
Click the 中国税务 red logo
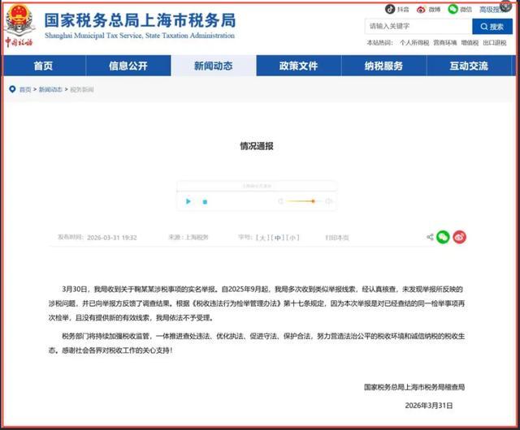point(19,42)
